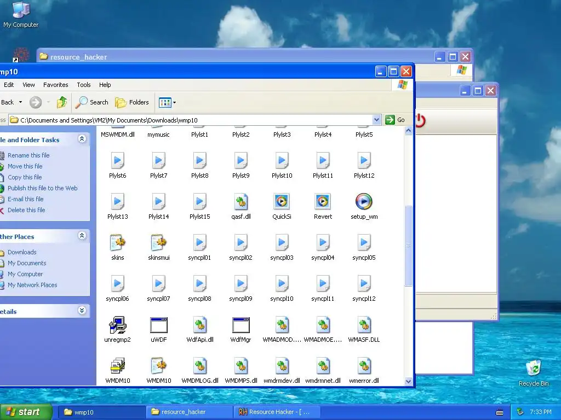The height and width of the screenshot is (420, 561).
Task: Open the Search pane
Action: (x=91, y=102)
